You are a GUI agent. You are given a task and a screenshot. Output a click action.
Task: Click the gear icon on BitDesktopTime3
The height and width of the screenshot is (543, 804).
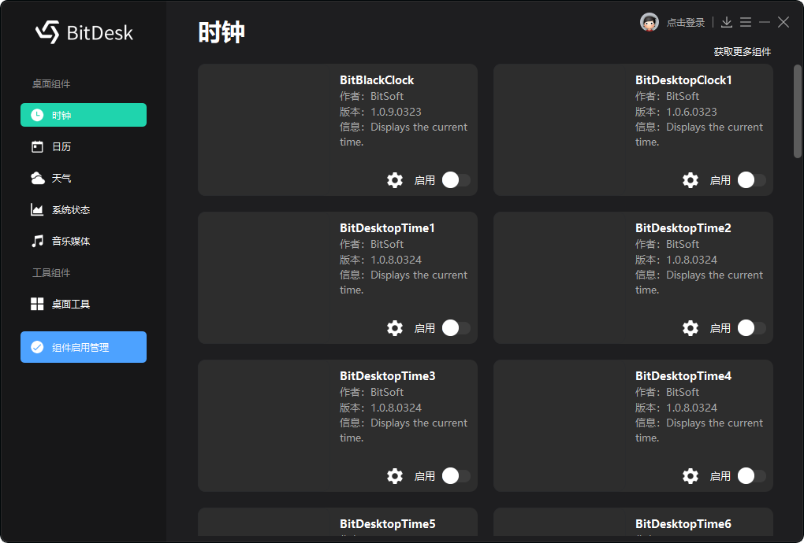tap(394, 476)
